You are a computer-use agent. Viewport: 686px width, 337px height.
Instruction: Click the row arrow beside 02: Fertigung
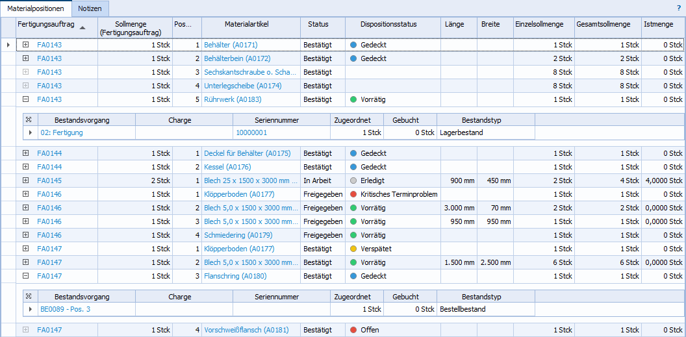click(30, 132)
